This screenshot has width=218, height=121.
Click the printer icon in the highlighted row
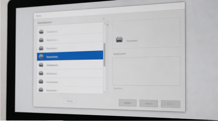(41, 56)
